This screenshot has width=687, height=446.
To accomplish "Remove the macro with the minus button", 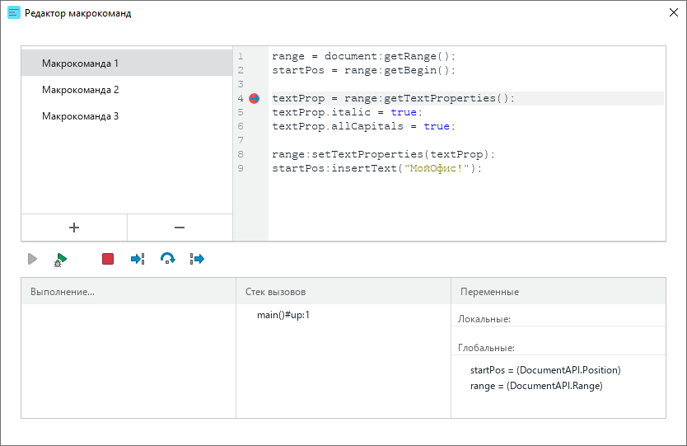I will (180, 228).
